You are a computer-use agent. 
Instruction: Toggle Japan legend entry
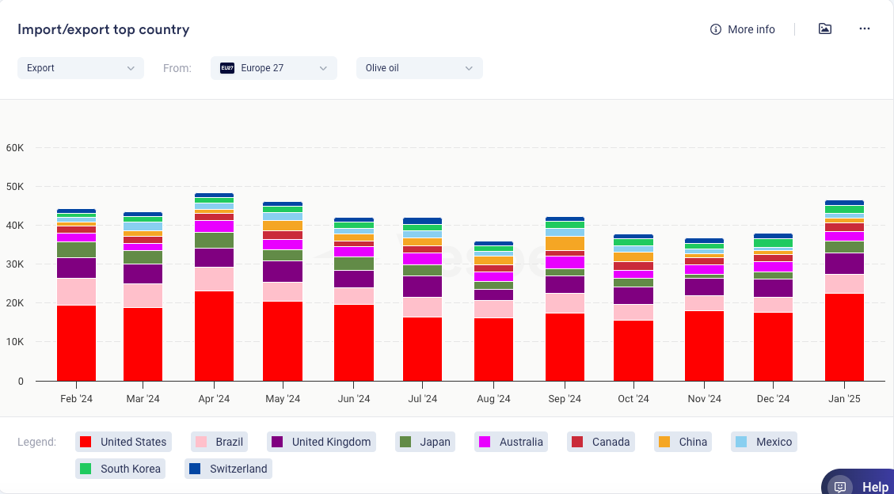point(426,442)
